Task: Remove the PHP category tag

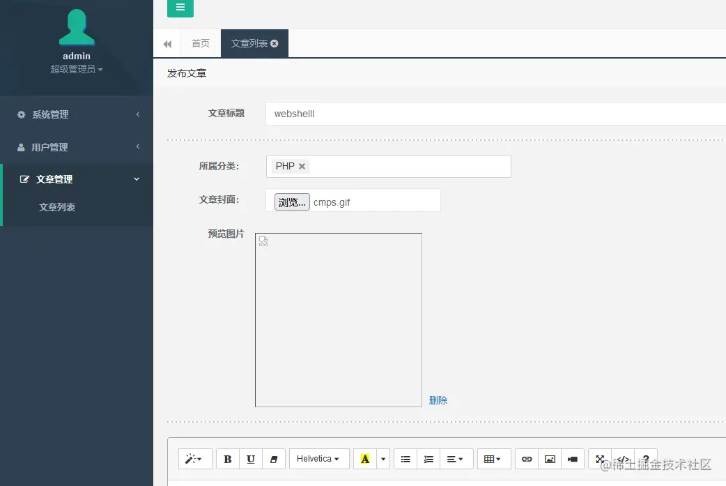Action: pos(302,166)
